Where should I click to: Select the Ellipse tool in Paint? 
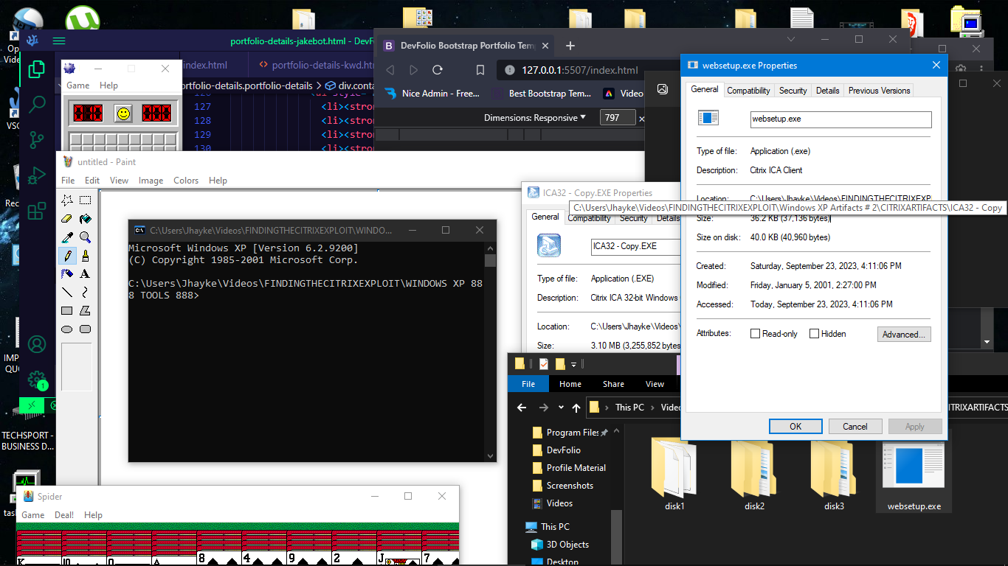click(x=67, y=329)
